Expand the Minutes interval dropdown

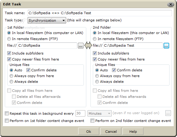[99, 113]
